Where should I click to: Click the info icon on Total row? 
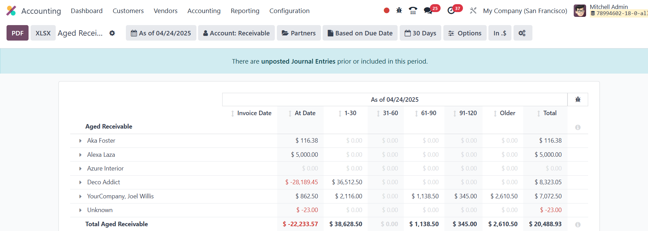click(578, 224)
